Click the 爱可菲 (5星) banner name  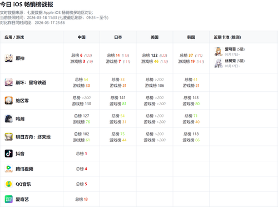(x=235, y=49)
